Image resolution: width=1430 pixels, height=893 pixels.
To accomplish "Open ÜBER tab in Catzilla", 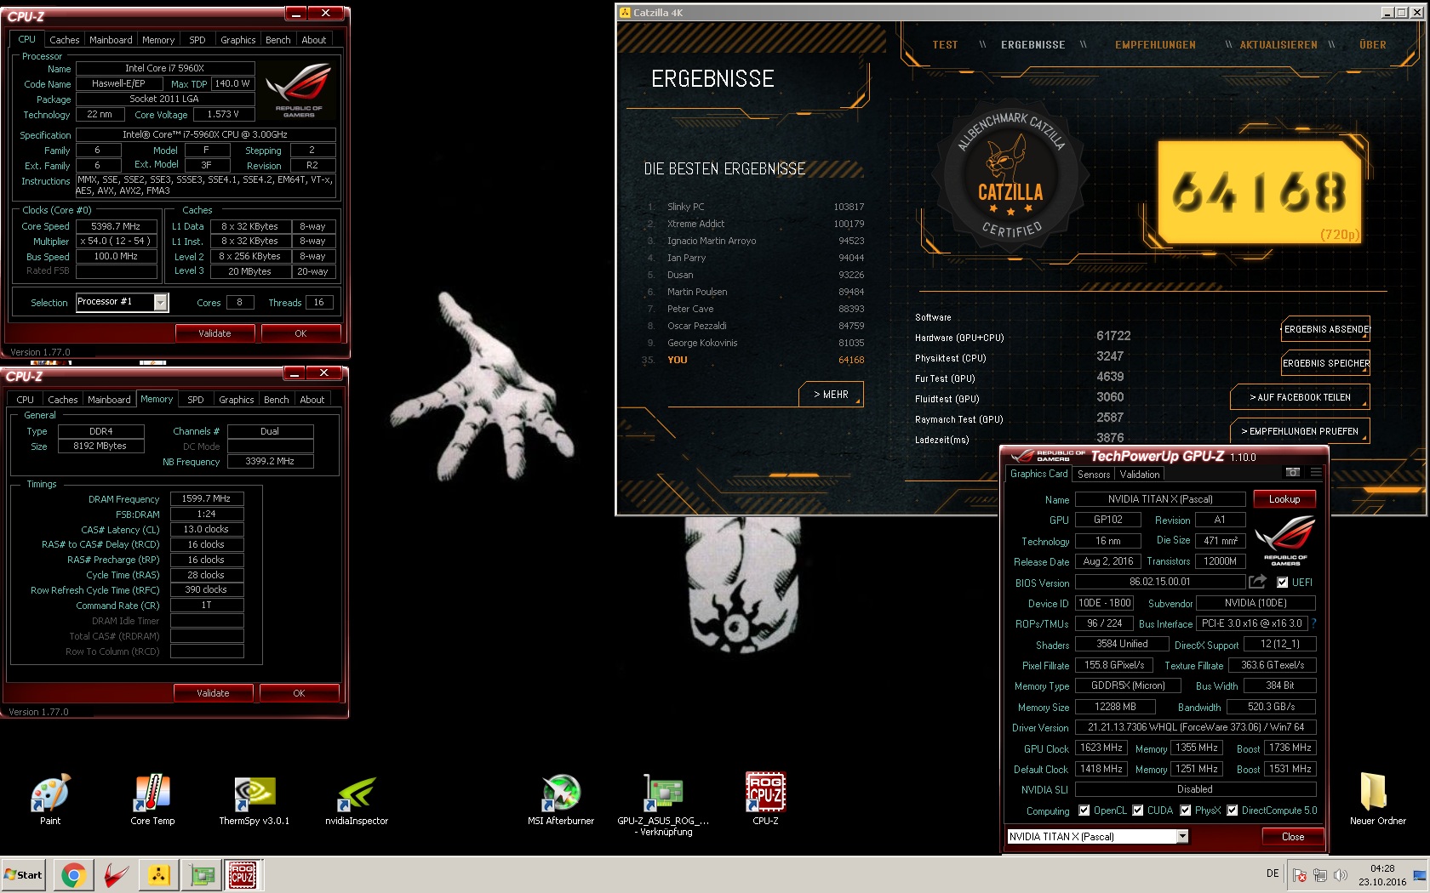I will 1372,45.
